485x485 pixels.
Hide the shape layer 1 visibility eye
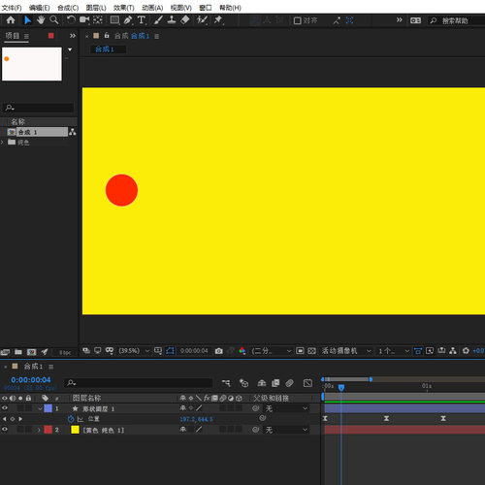5,408
